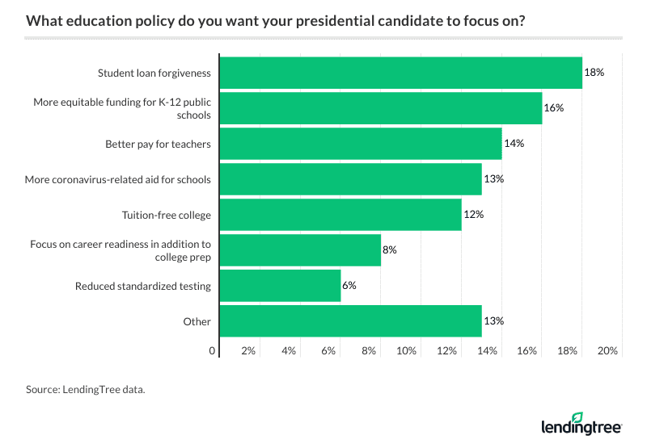Click the career readiness bar
The width and height of the screenshot is (647, 448).
click(299, 250)
